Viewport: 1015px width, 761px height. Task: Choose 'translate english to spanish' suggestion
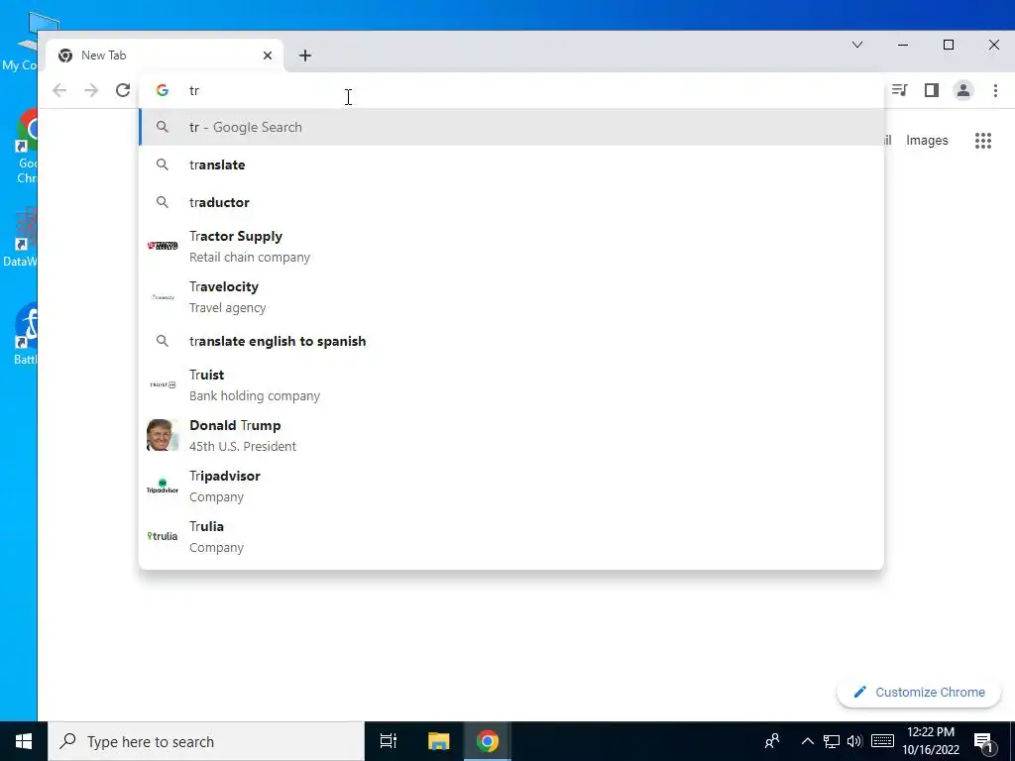tap(511, 341)
